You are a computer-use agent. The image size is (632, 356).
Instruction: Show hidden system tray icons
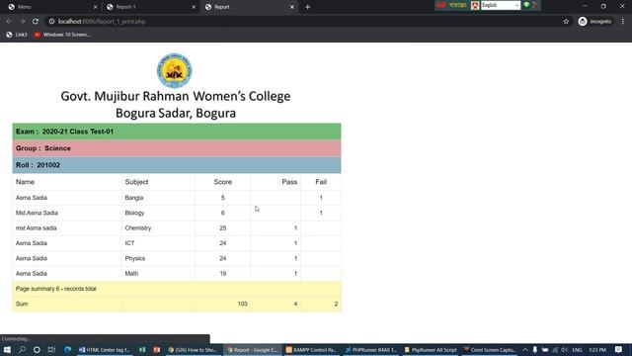525,349
